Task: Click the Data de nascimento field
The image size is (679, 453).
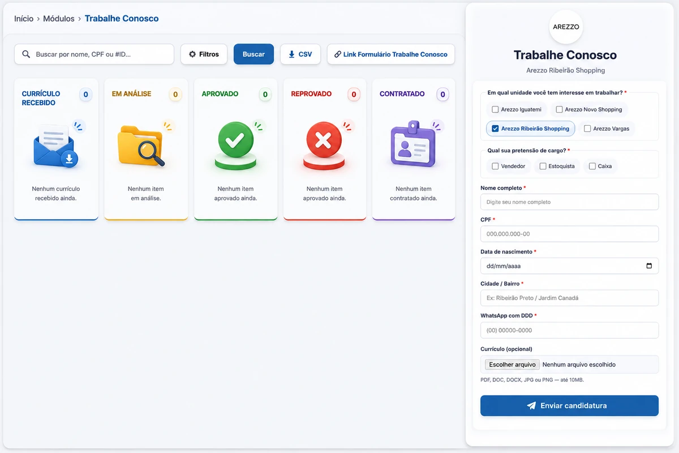Action: point(569,266)
